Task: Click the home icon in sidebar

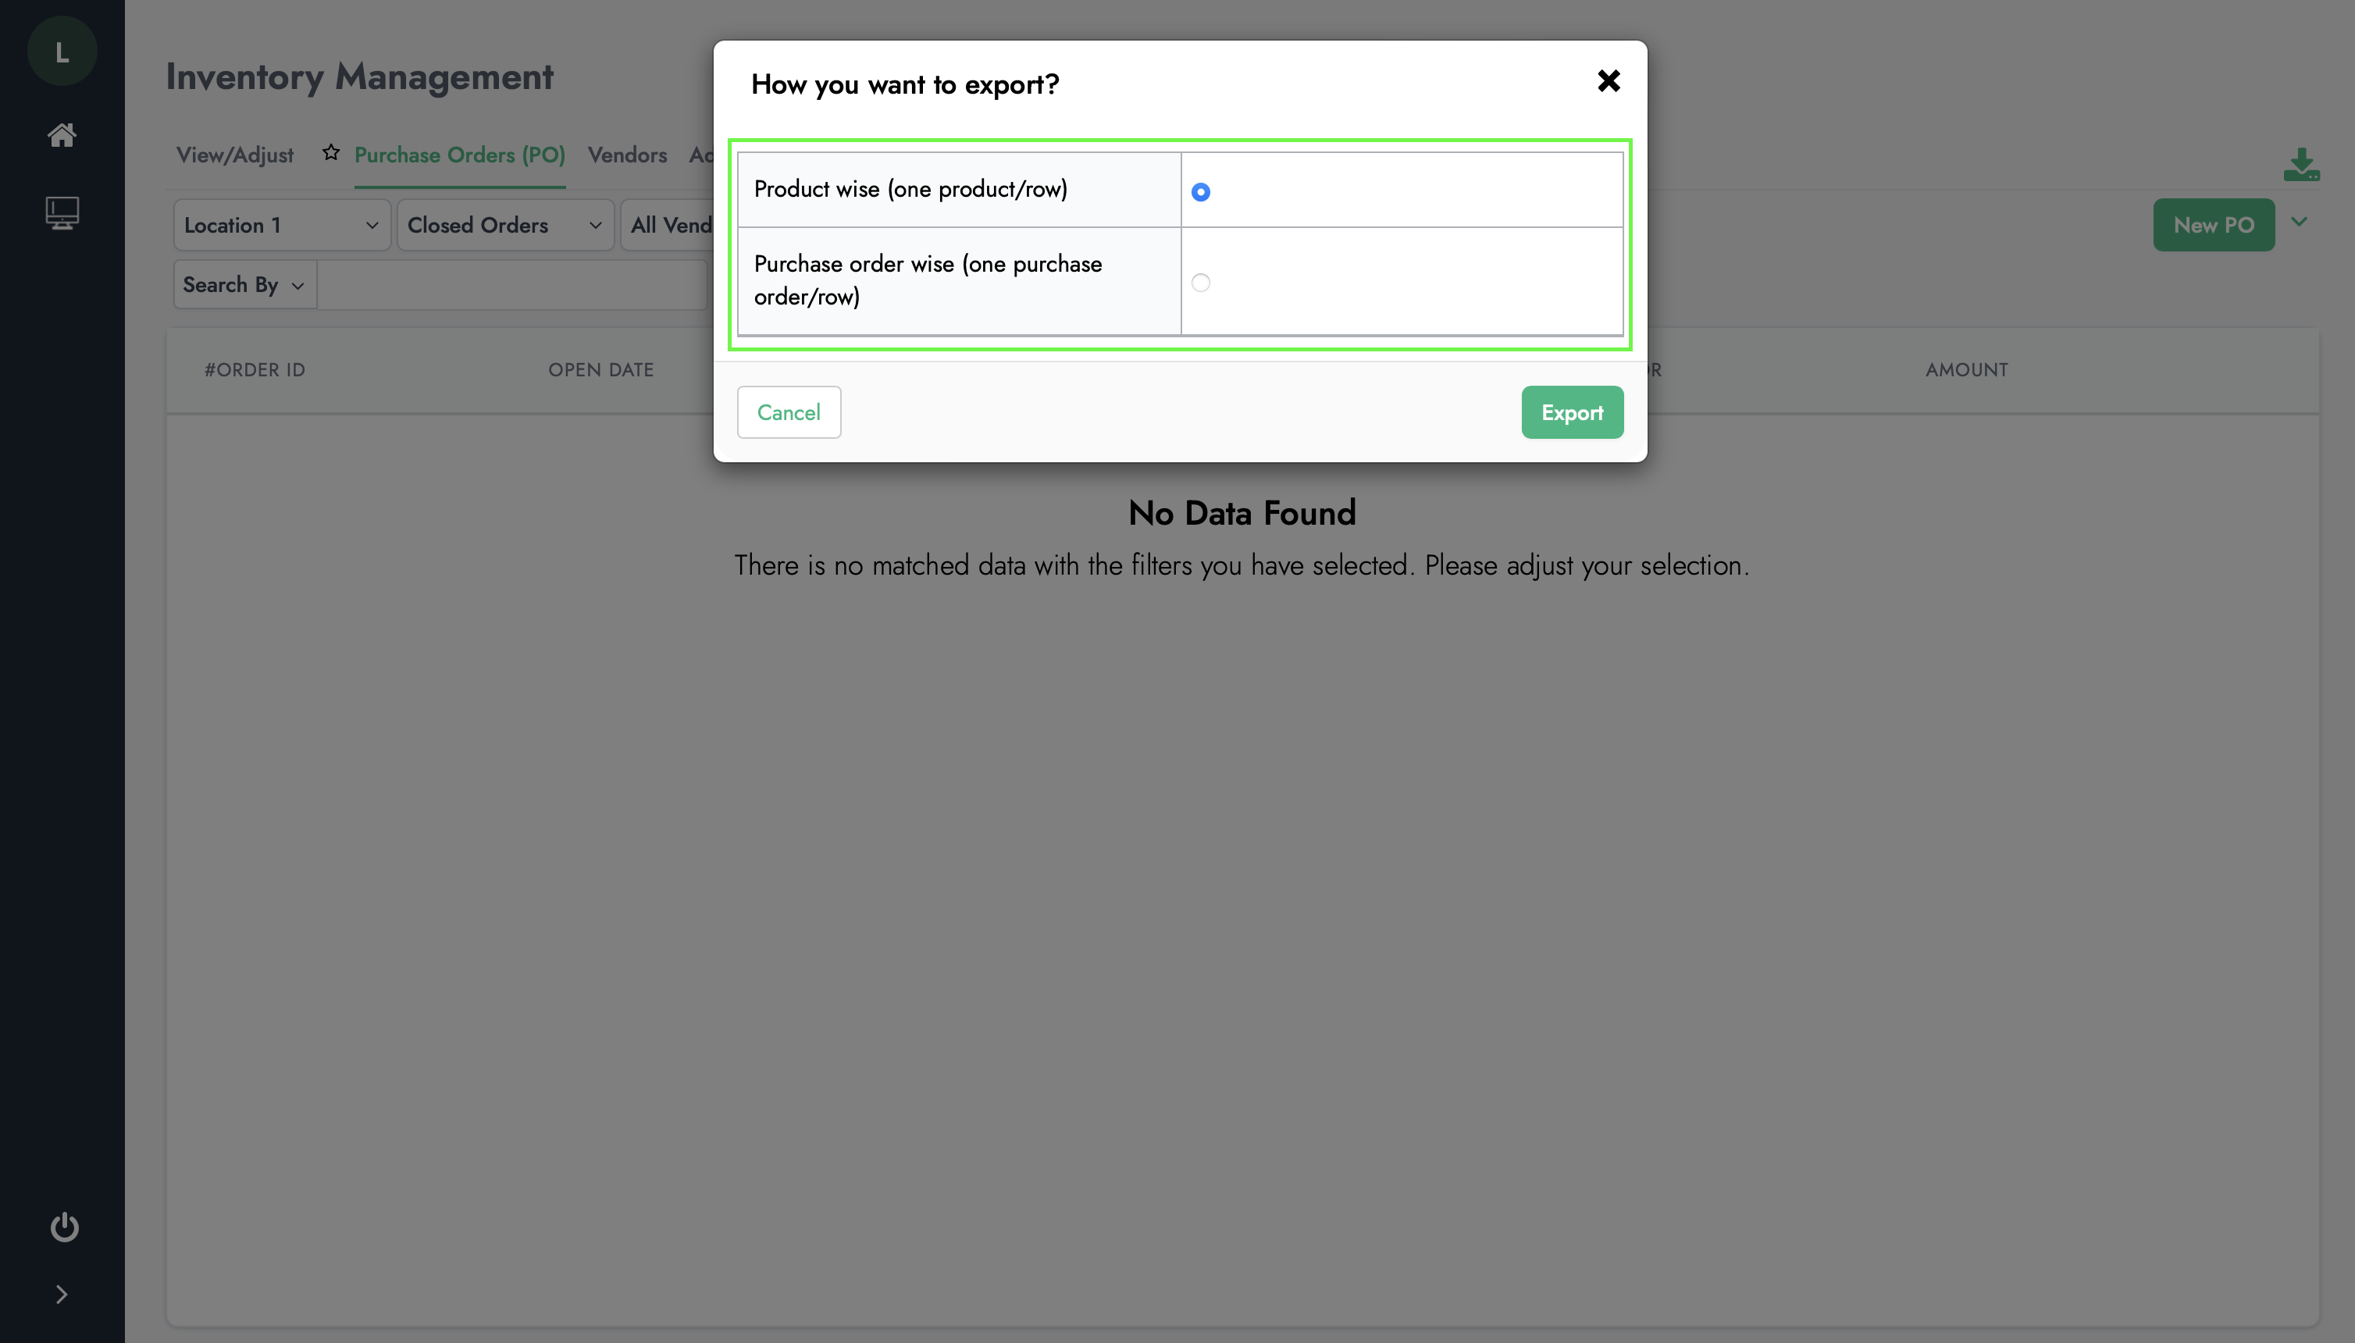Action: pyautogui.click(x=62, y=136)
